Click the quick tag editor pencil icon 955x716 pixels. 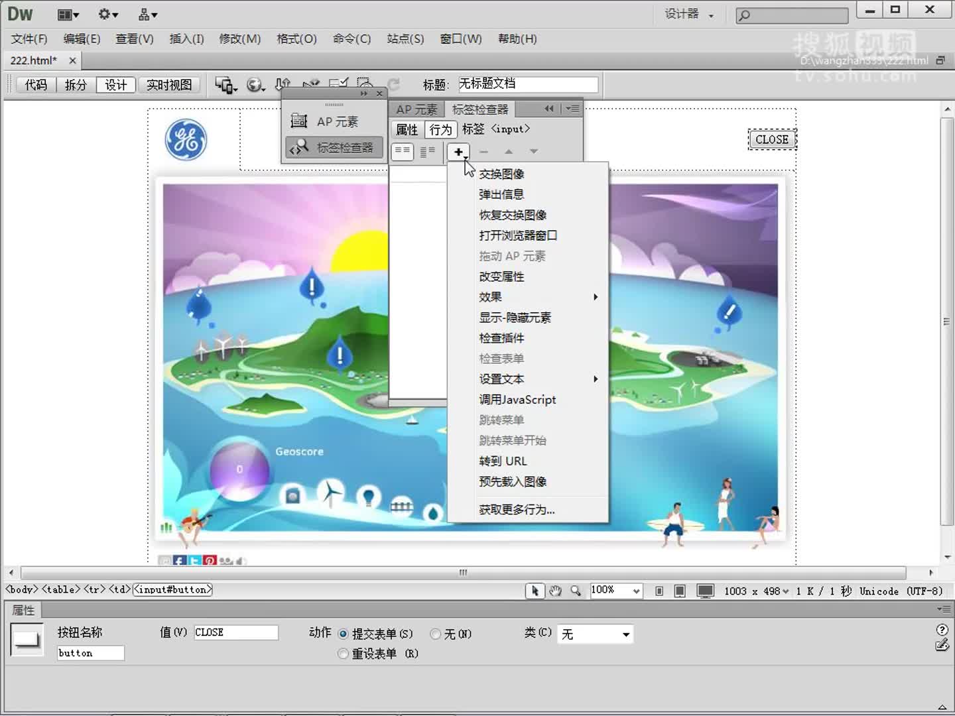(942, 645)
